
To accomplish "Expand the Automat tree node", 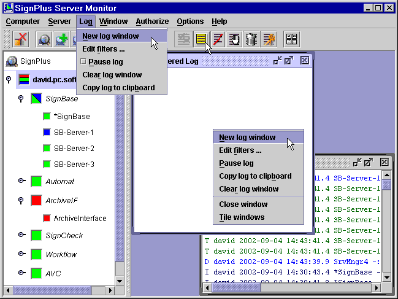I will click(21, 181).
